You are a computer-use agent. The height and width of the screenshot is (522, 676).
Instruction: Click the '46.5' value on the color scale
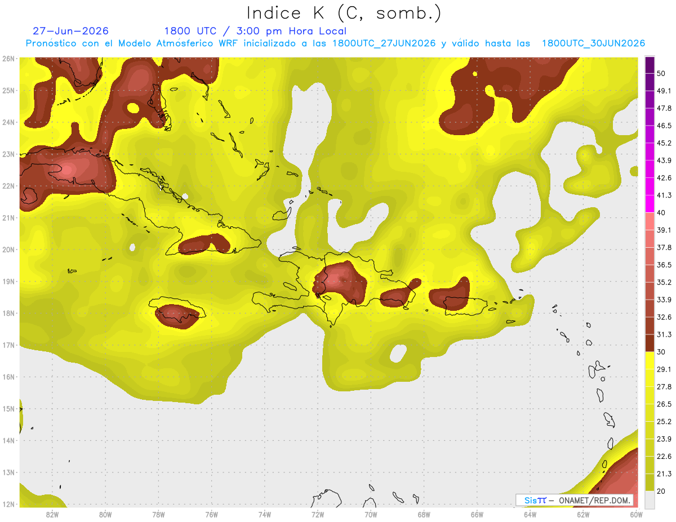pyautogui.click(x=664, y=126)
